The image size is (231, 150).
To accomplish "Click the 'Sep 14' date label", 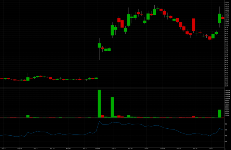I will (x=98, y=148).
